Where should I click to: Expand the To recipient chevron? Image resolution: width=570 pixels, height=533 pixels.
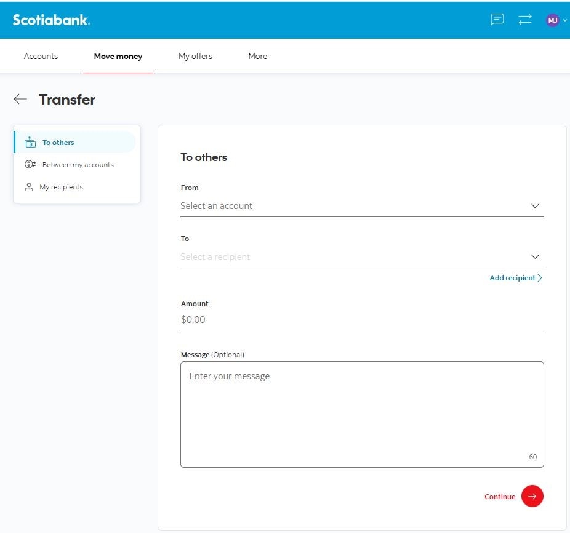[x=535, y=257]
